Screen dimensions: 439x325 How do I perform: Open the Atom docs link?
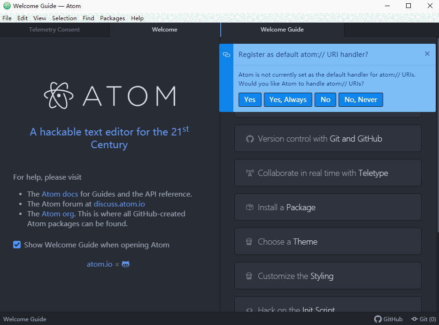pyautogui.click(x=60, y=194)
